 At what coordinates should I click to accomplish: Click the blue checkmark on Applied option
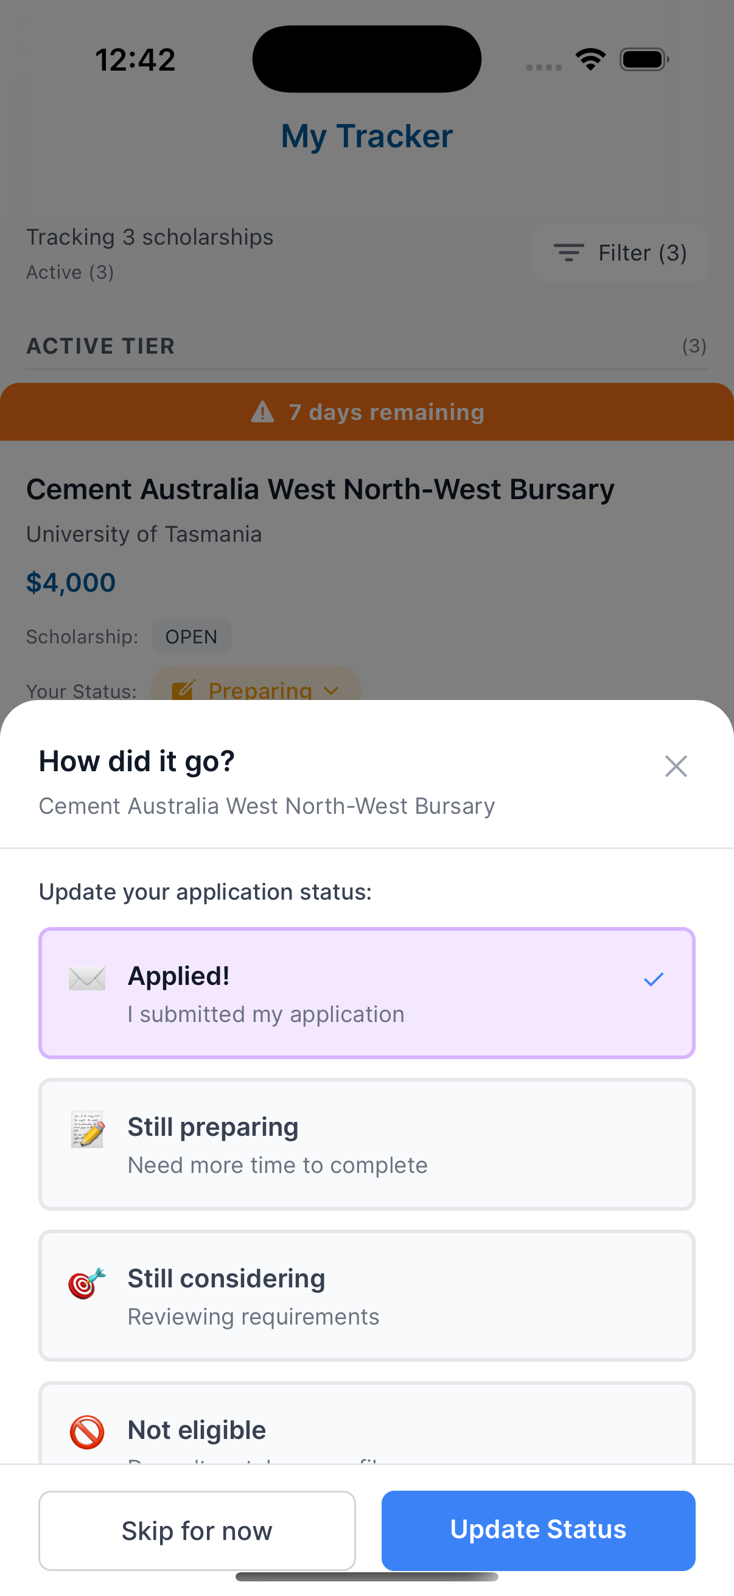click(x=654, y=979)
